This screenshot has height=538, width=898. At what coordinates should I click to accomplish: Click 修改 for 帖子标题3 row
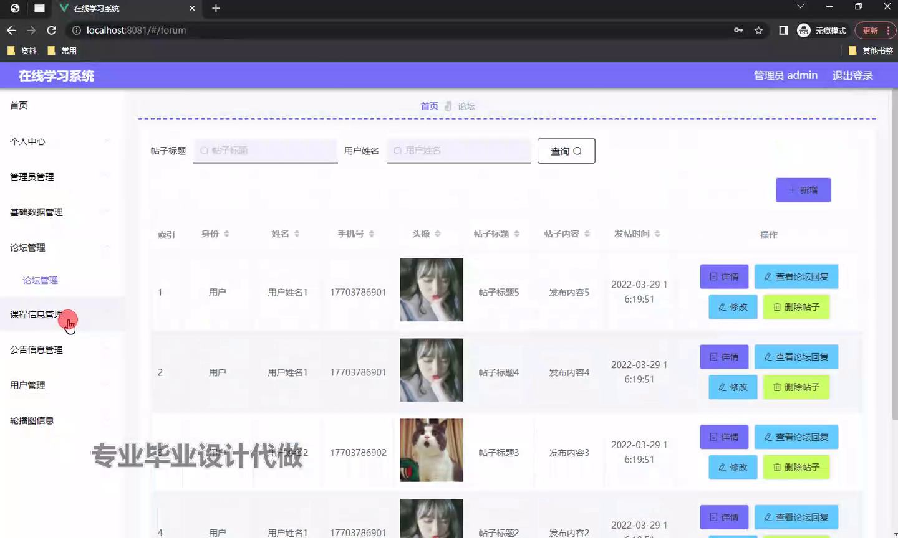click(x=733, y=468)
